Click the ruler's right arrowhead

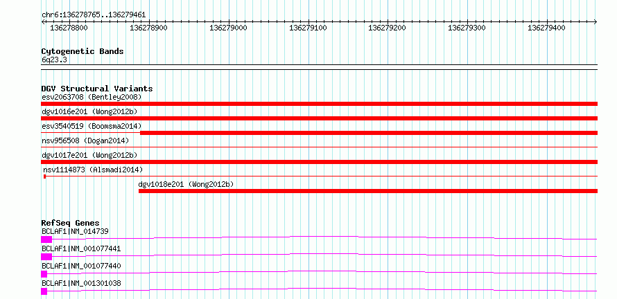pyautogui.click(x=596, y=21)
